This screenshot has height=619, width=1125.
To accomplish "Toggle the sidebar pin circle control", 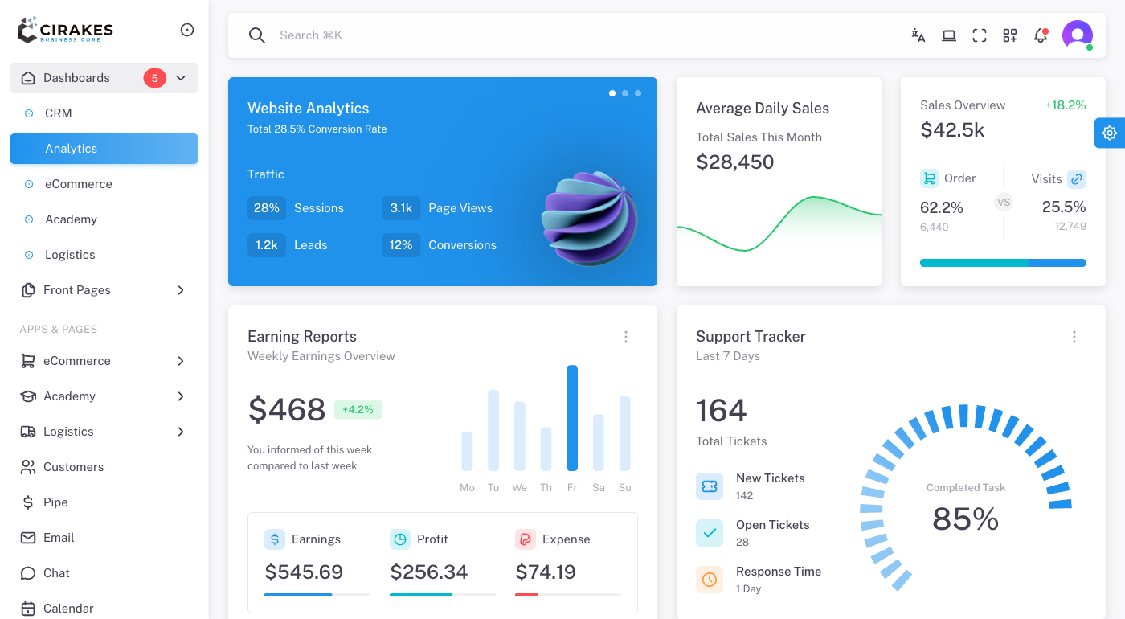I will point(186,29).
